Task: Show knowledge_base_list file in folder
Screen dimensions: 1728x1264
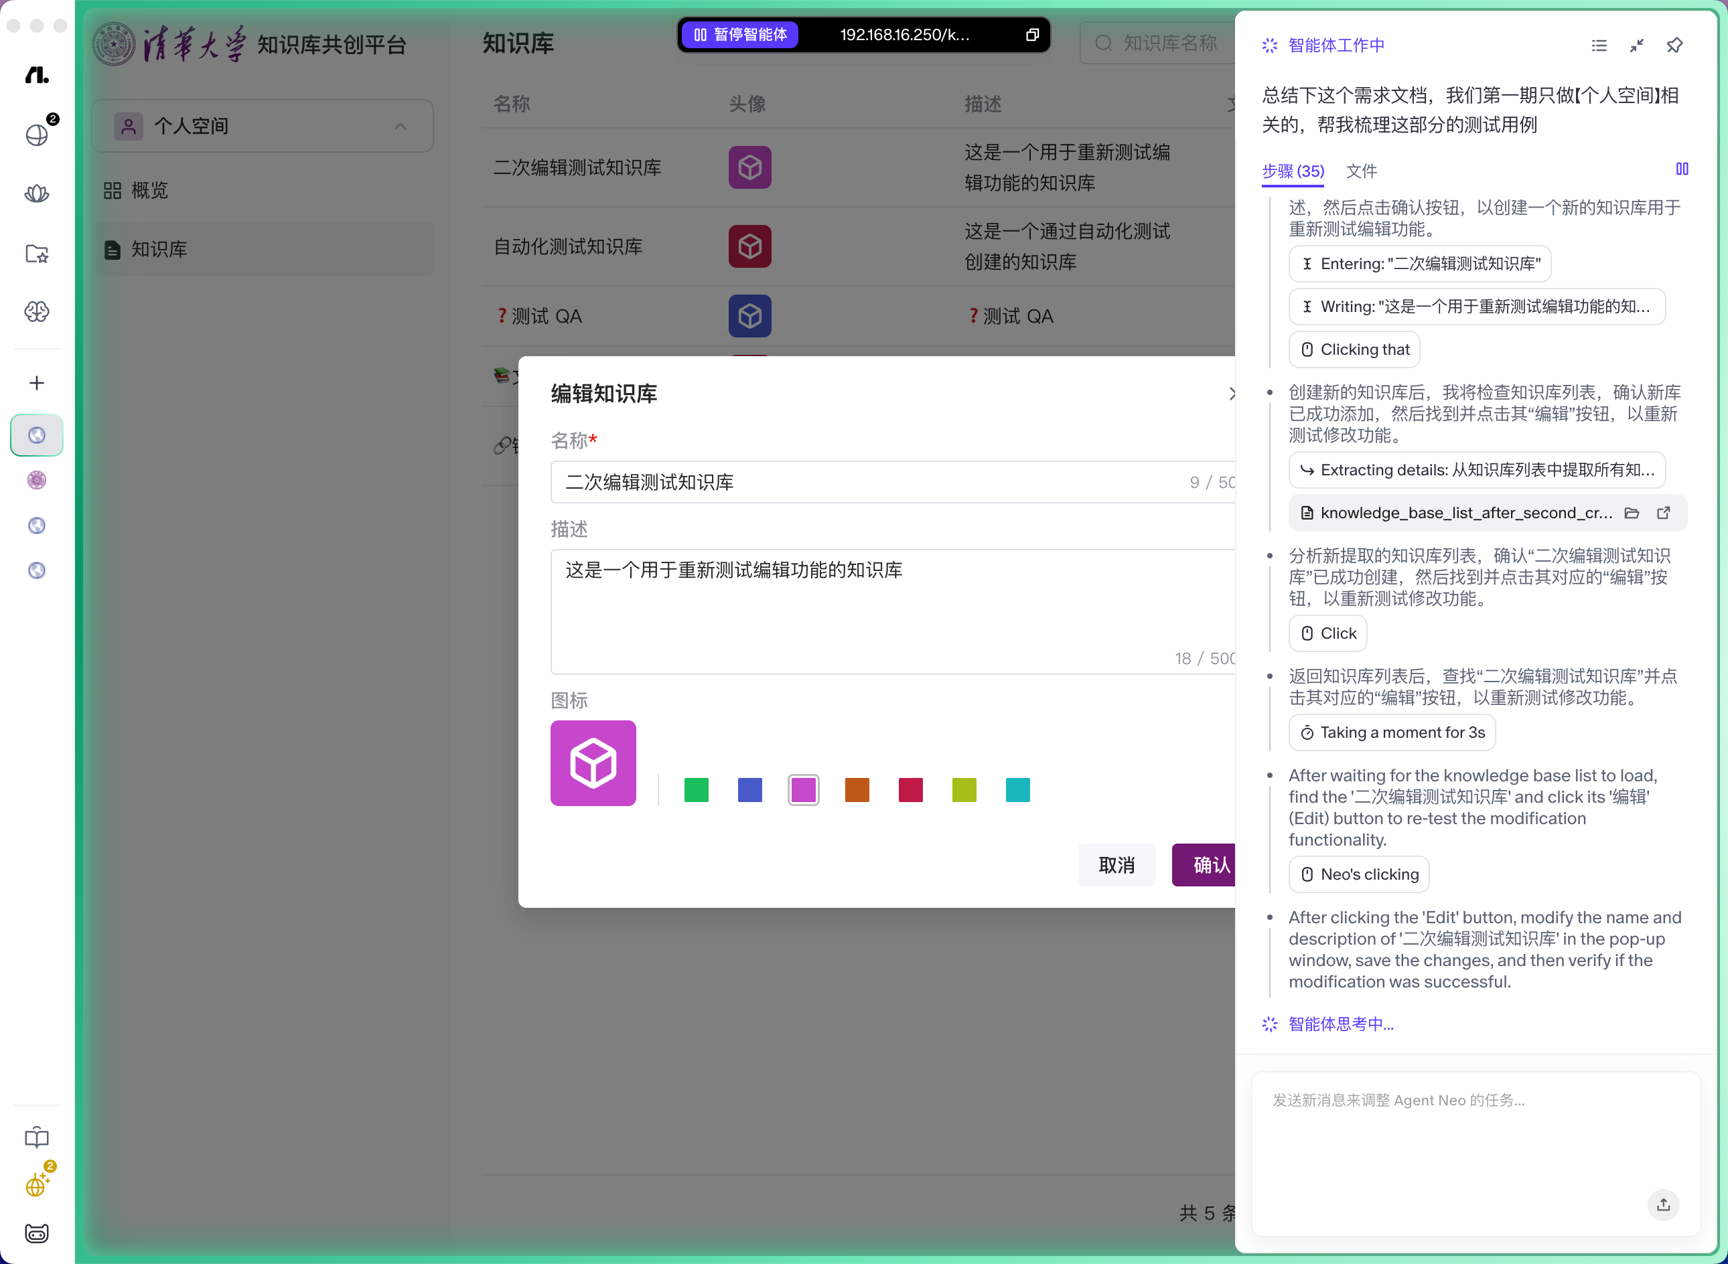Action: [x=1632, y=513]
